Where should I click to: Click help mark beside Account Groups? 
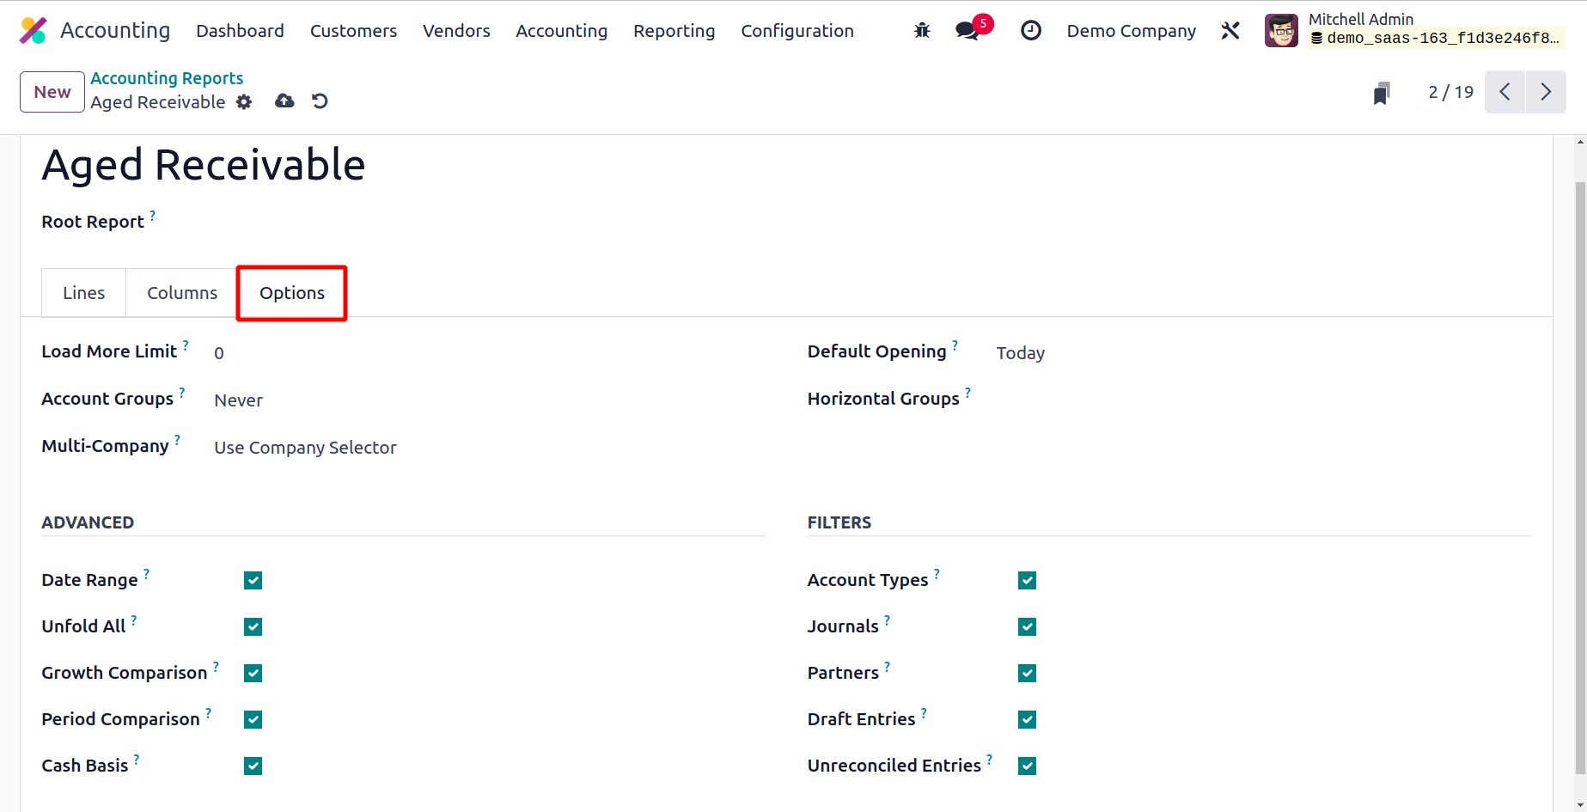182,393
